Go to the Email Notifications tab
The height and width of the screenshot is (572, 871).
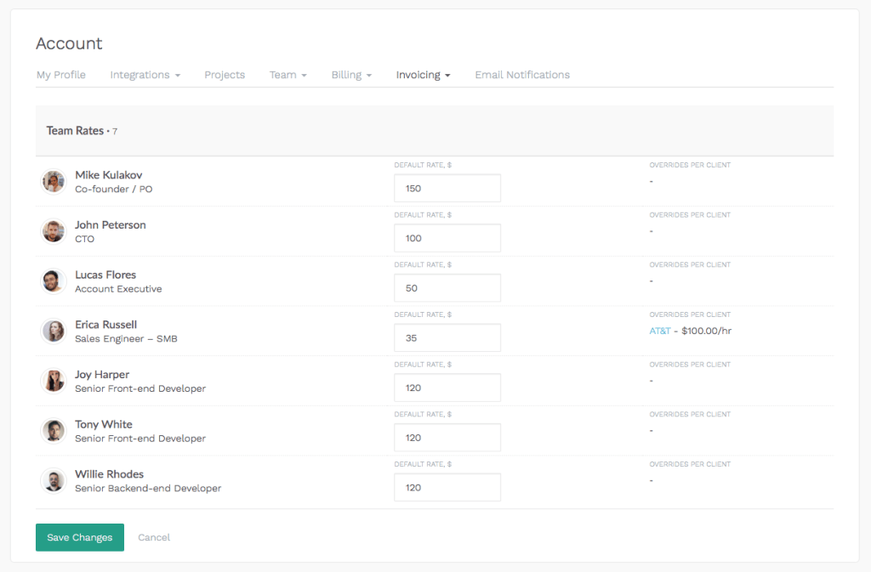pos(521,75)
